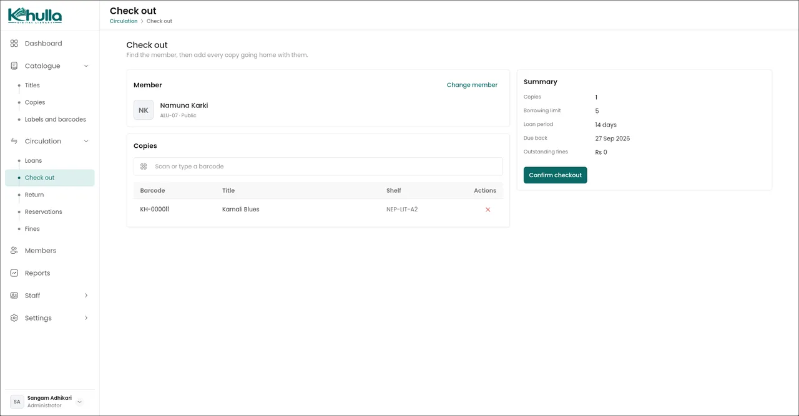Click Change member link
This screenshot has height=416, width=799.
[472, 85]
